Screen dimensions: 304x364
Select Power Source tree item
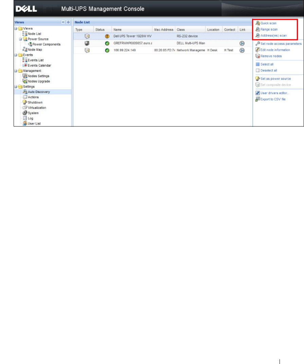(38, 39)
